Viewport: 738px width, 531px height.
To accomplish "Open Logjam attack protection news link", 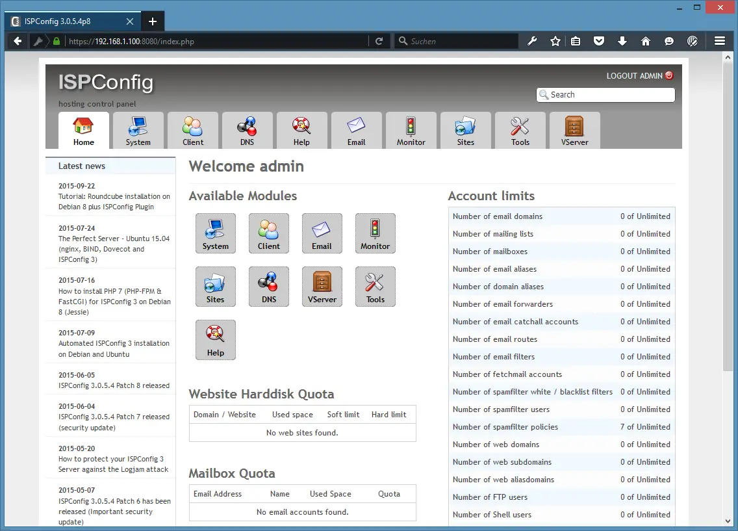I will [x=113, y=464].
